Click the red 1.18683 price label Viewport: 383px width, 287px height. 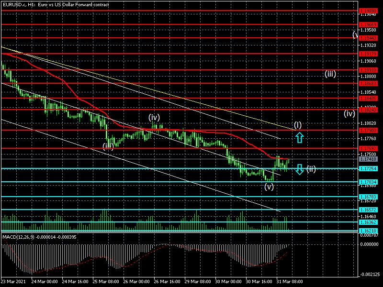pos(368,83)
